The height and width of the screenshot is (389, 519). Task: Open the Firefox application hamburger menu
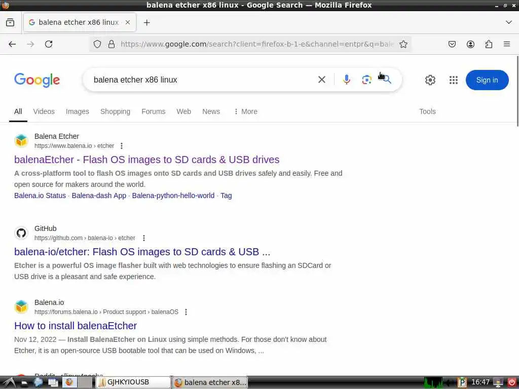tap(507, 44)
